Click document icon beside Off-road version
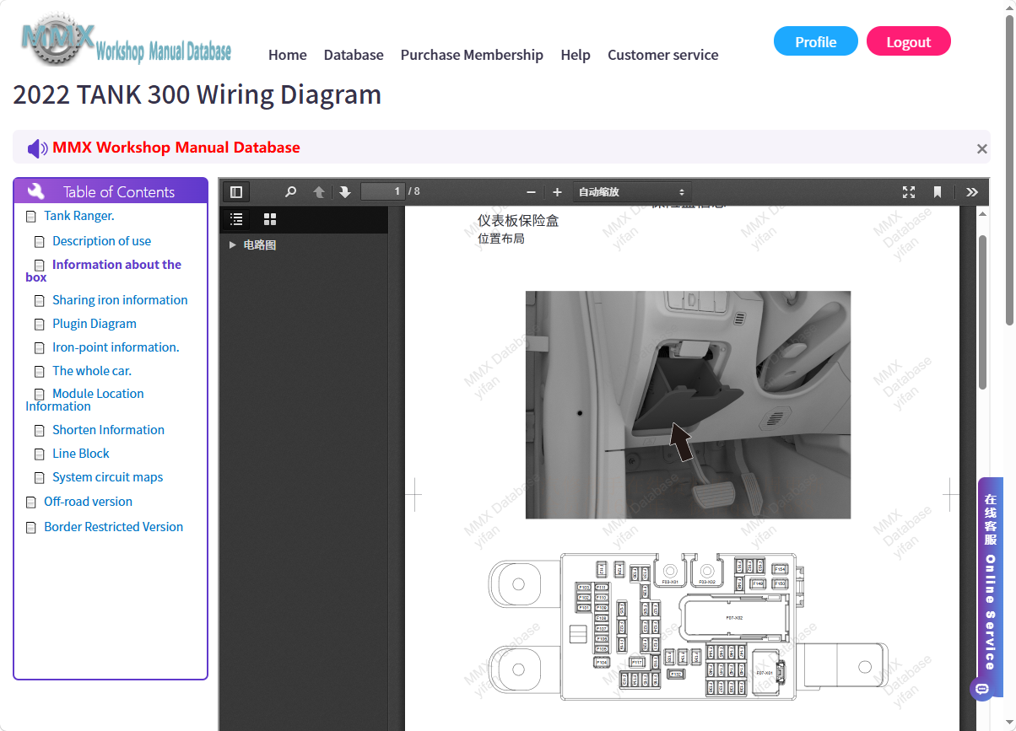The width and height of the screenshot is (1016, 731). [x=31, y=503]
